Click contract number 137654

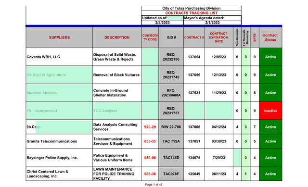coord(194,57)
